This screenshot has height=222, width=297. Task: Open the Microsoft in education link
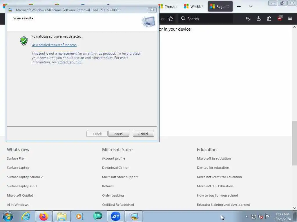pos(214,158)
